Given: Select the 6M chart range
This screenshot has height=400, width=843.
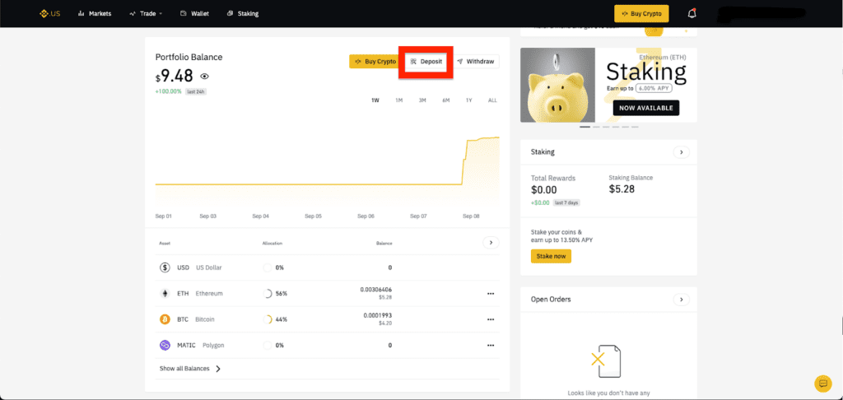Looking at the screenshot, I should pyautogui.click(x=446, y=100).
